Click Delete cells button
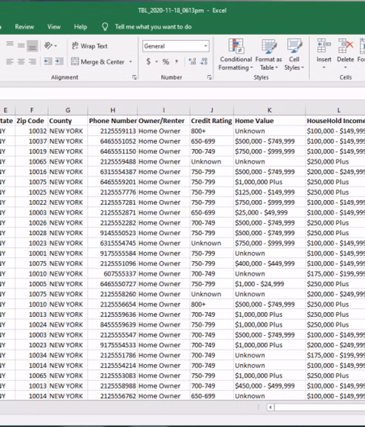Image resolution: width=365 pixels, height=427 pixels. coord(345,54)
